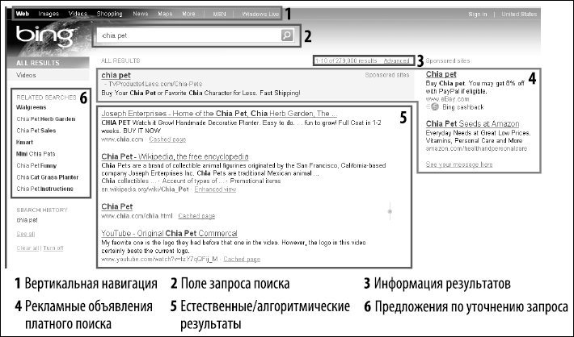Go to the News tab
Screen dimensions: 574x337
click(141, 14)
